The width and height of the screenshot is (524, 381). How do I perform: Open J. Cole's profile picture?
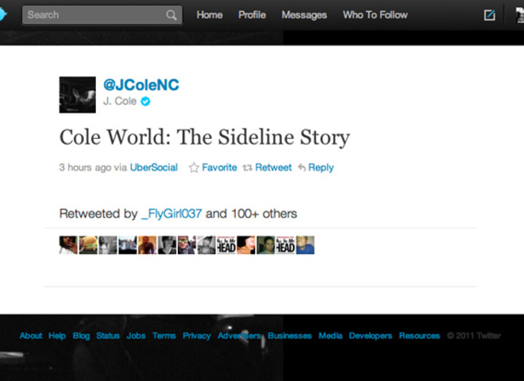(77, 95)
